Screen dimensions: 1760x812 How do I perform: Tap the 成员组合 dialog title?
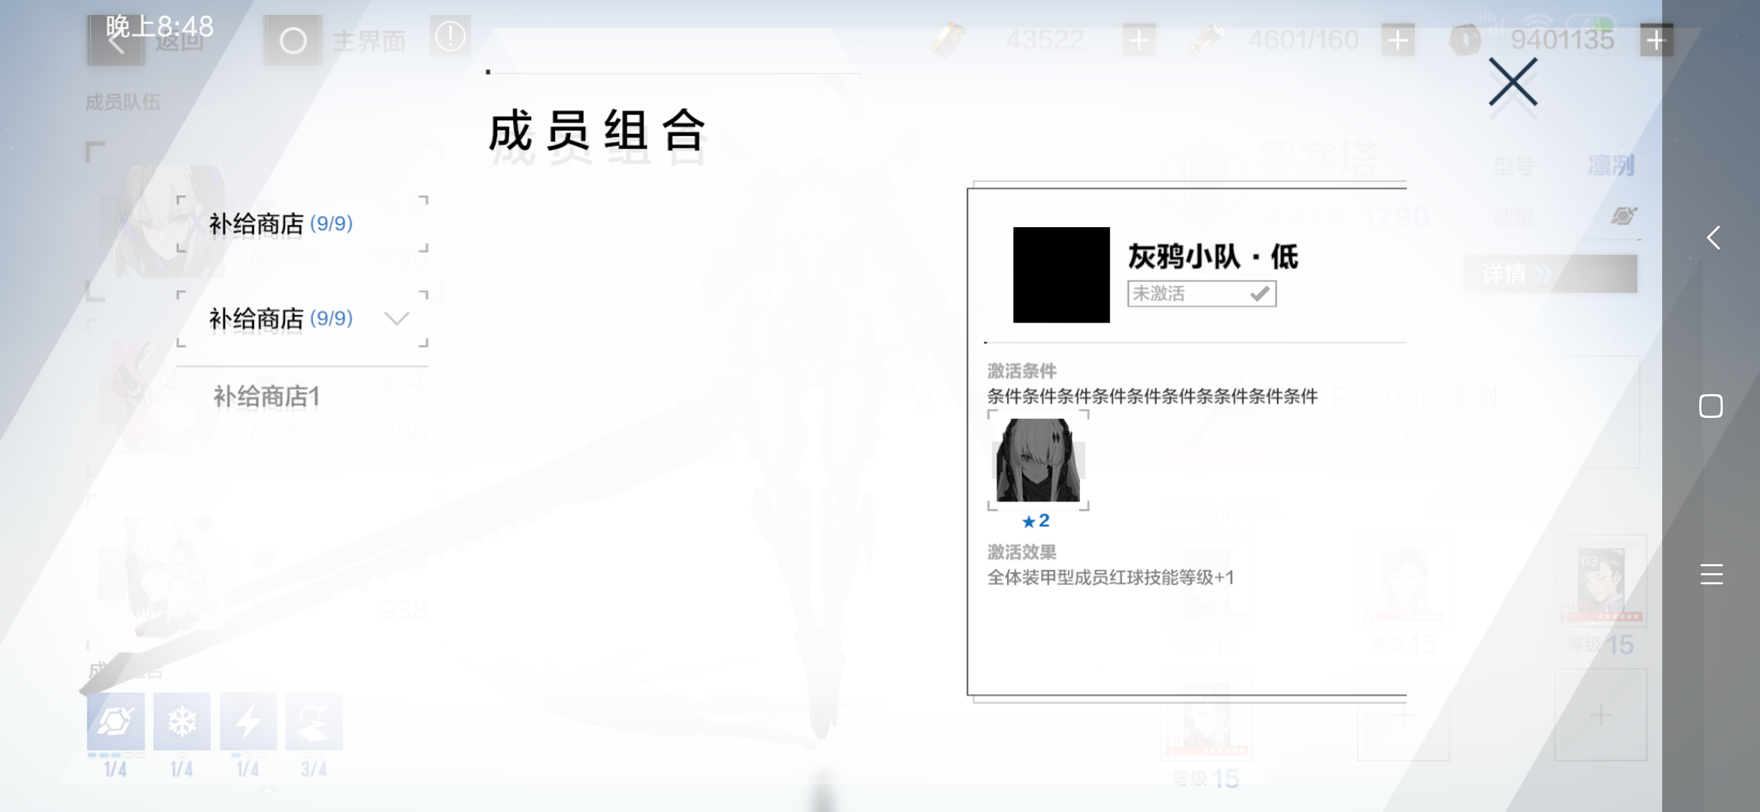tap(597, 131)
